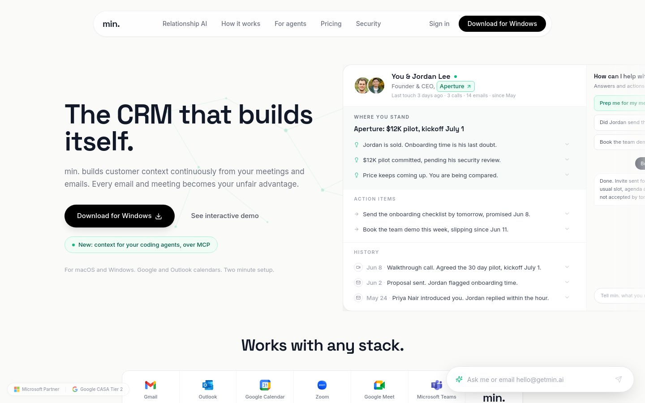Go to How it works in the navigation
The image size is (645, 403).
click(241, 24)
